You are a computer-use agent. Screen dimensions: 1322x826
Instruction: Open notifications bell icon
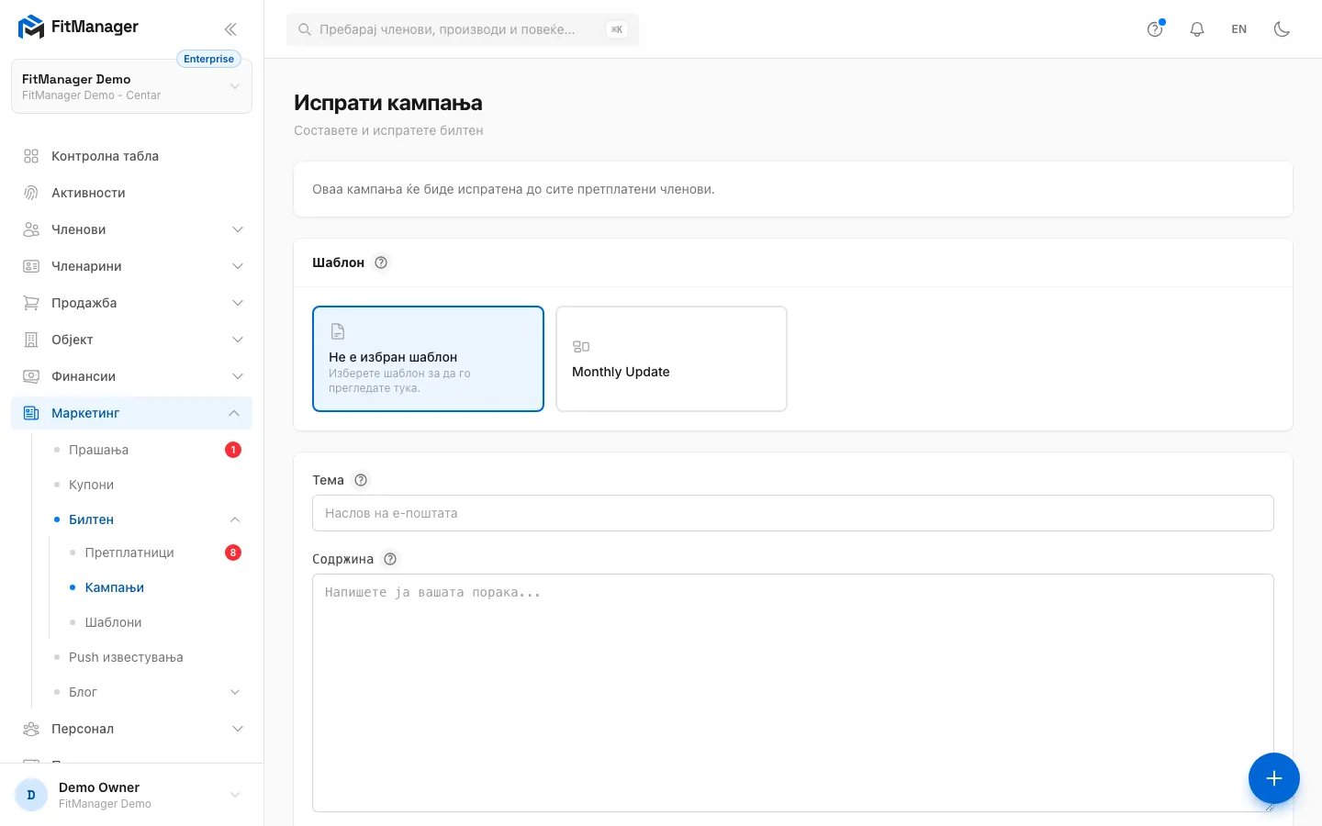[1197, 29]
